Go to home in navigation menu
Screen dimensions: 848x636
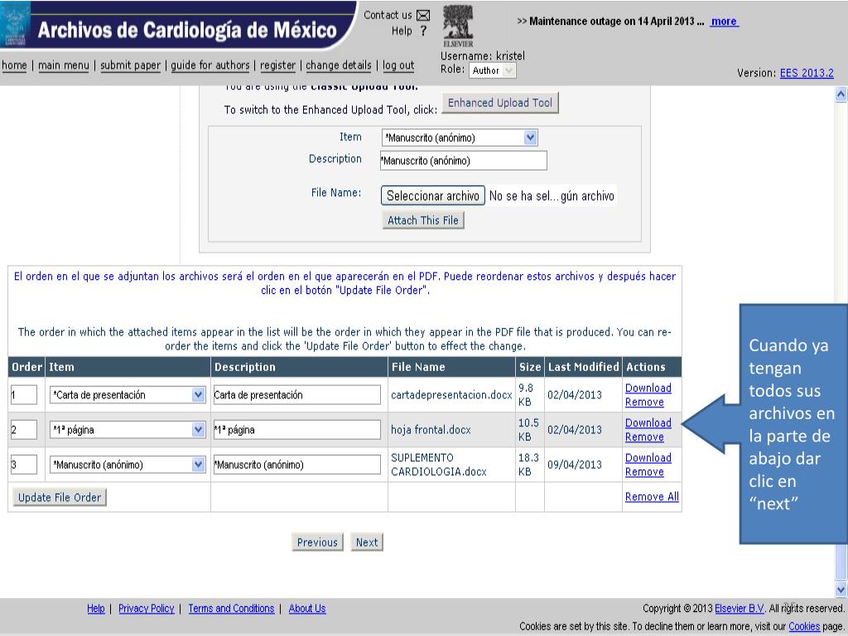tap(14, 65)
